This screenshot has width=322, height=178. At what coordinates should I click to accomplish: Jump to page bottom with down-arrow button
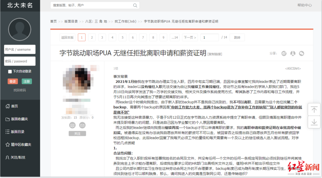[314, 122]
